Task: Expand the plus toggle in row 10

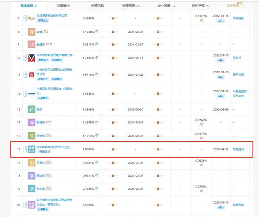Action: [x=25, y=58]
